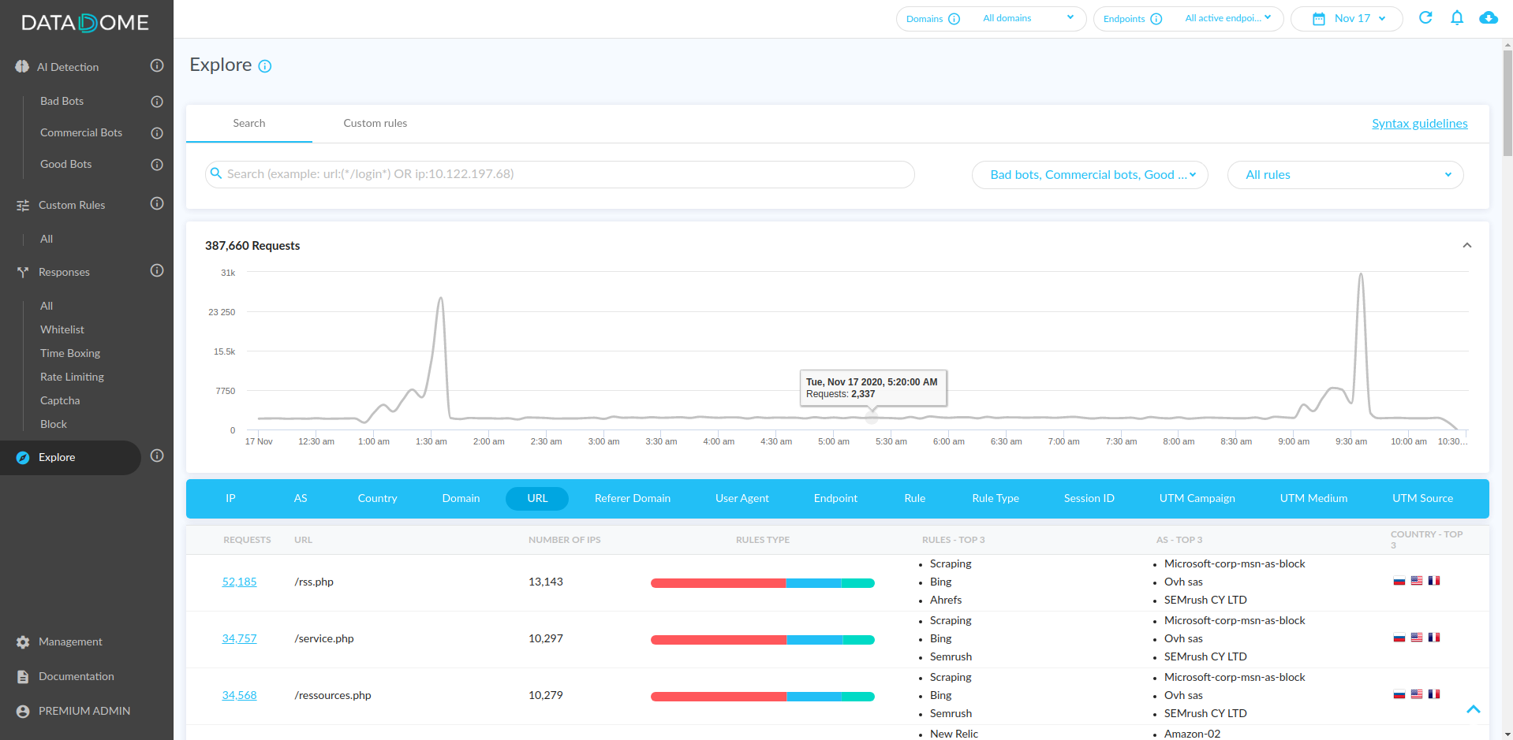1513x740 pixels.
Task: Open Block responses in sidebar
Action: 54,425
